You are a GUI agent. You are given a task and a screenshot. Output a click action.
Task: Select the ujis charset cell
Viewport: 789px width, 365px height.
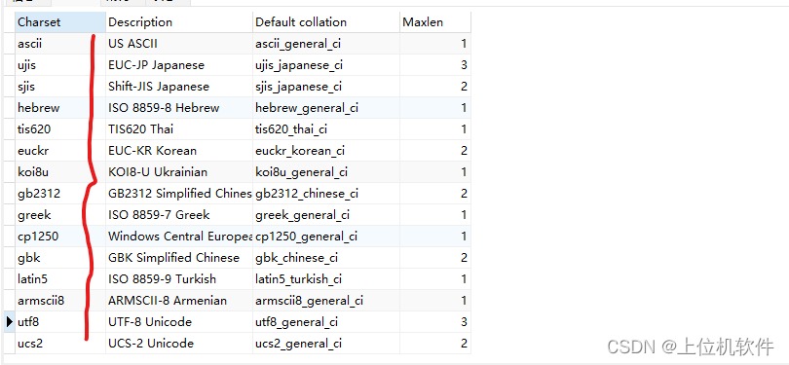60,65
